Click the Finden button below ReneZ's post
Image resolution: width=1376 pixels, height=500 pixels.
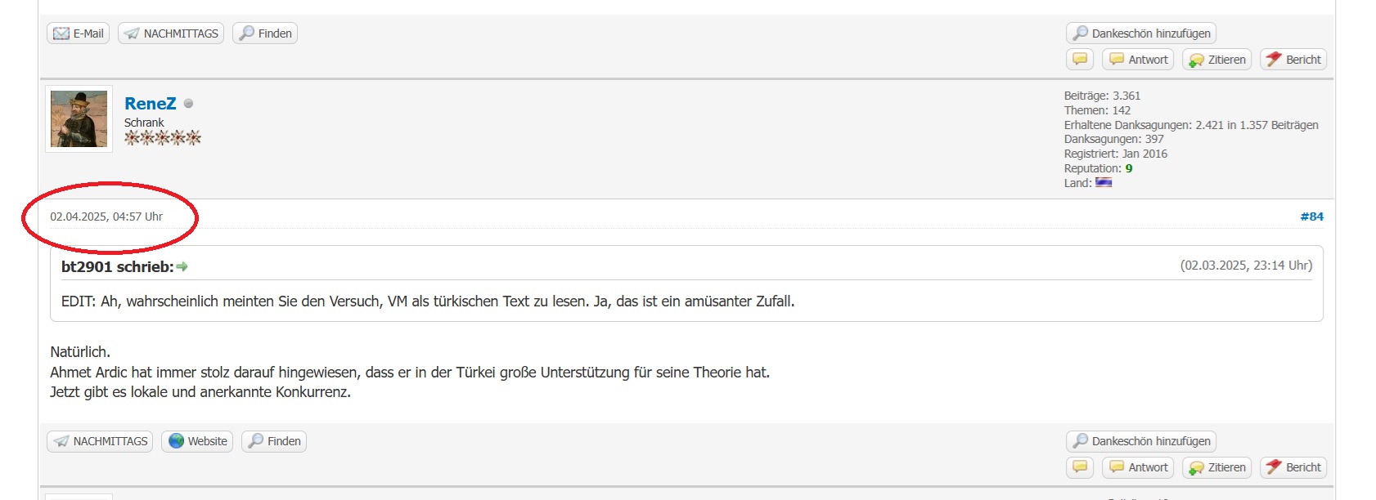point(274,441)
